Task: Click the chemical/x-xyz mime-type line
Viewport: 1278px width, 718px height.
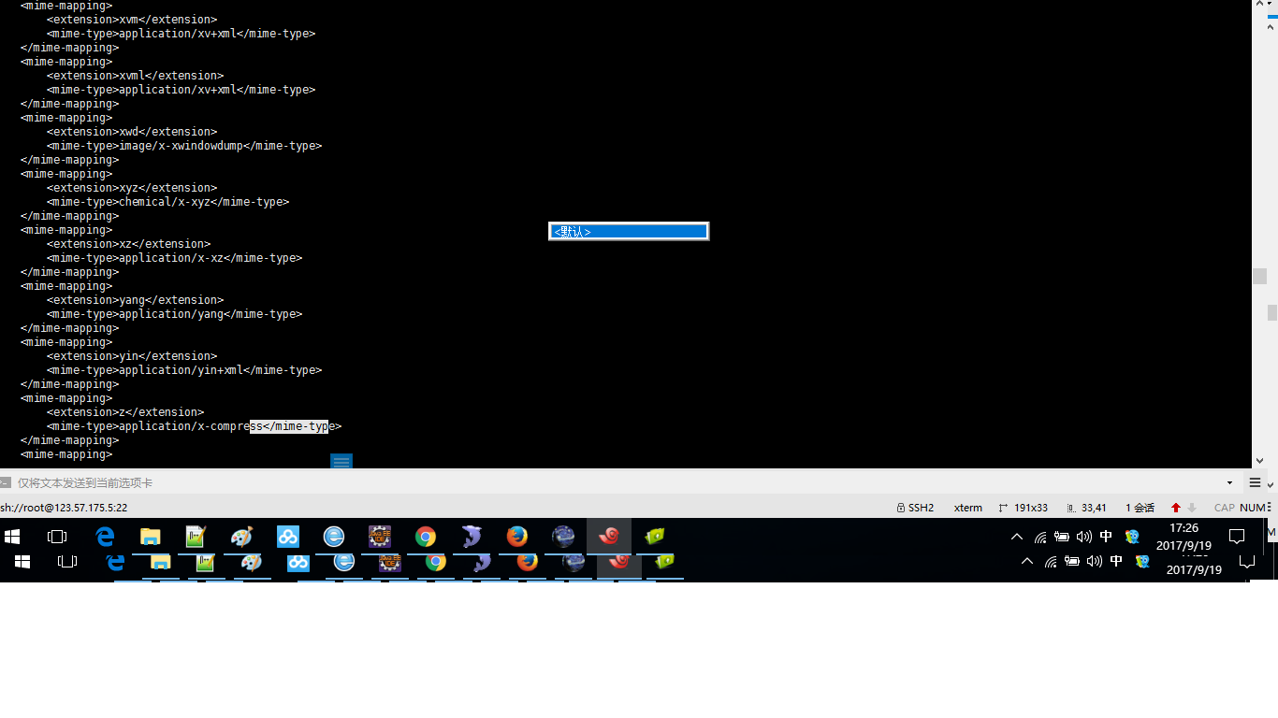Action: (x=168, y=202)
